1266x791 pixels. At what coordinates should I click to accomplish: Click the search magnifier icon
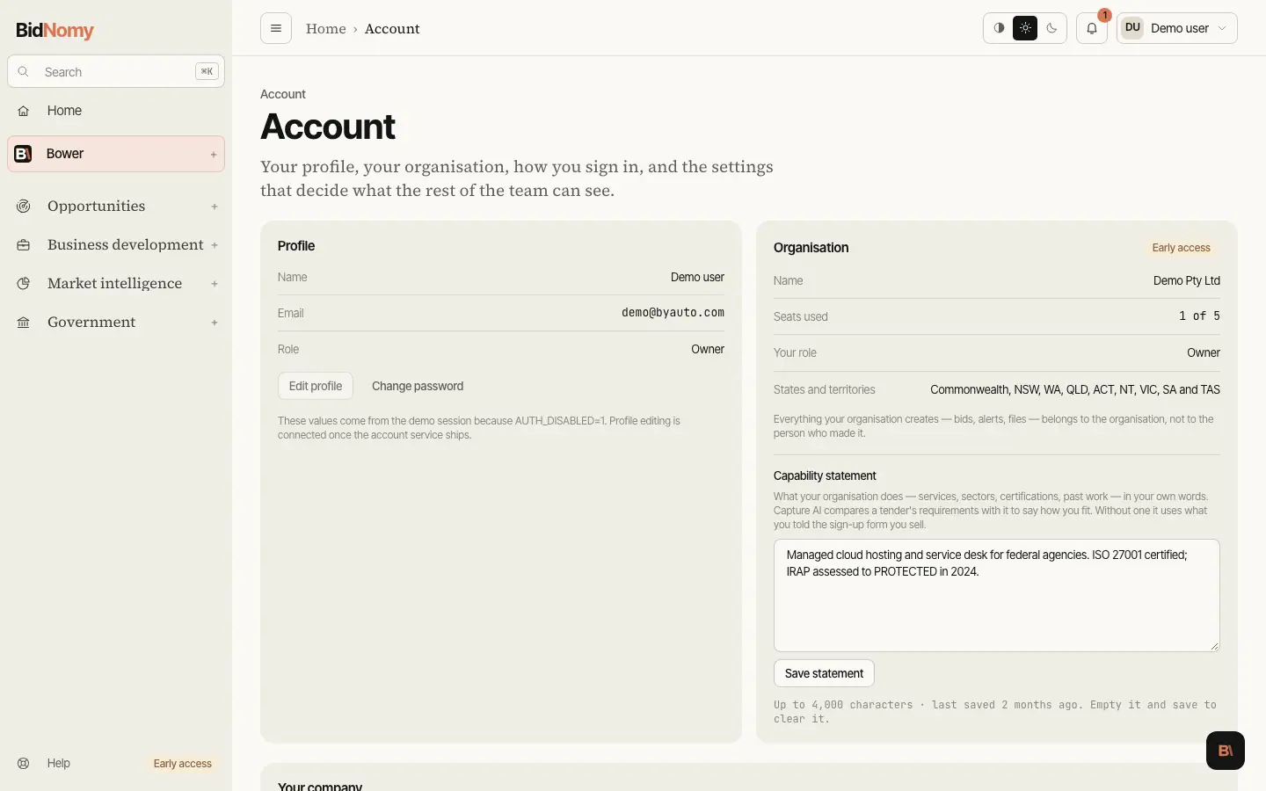[x=24, y=72]
